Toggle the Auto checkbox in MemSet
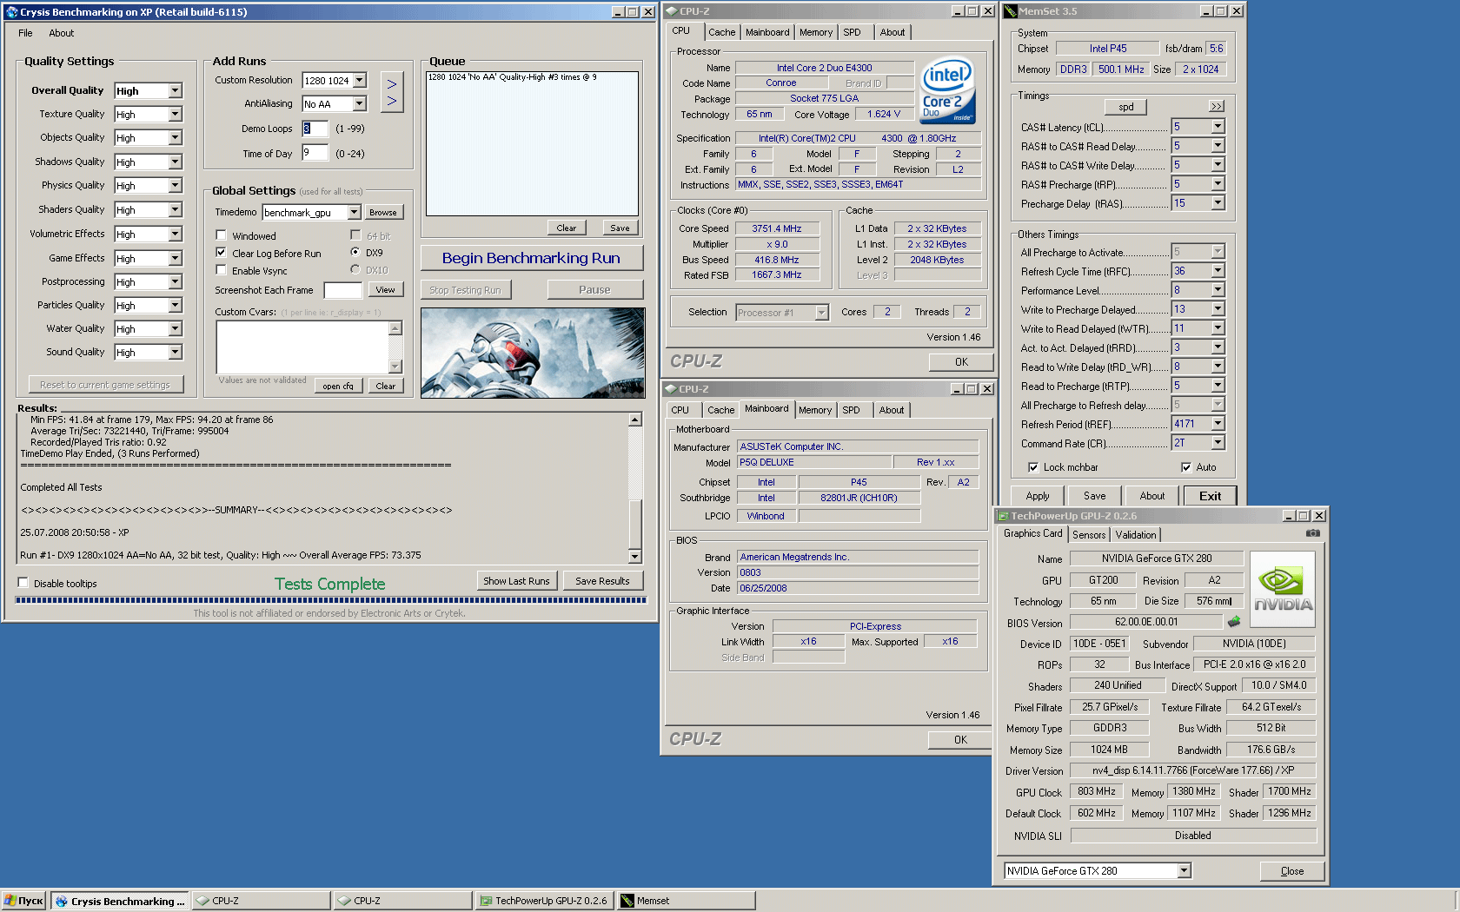Viewport: 1460px width, 912px height. click(x=1186, y=467)
